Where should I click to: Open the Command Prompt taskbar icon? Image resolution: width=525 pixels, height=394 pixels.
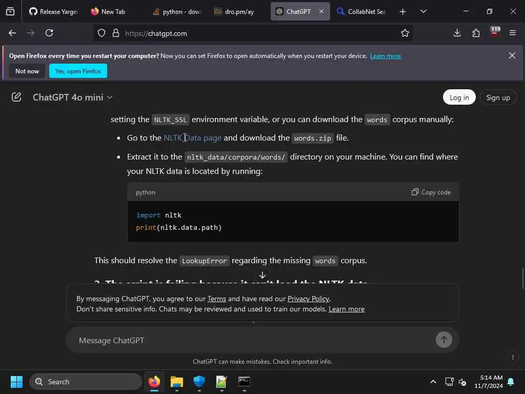[244, 382]
